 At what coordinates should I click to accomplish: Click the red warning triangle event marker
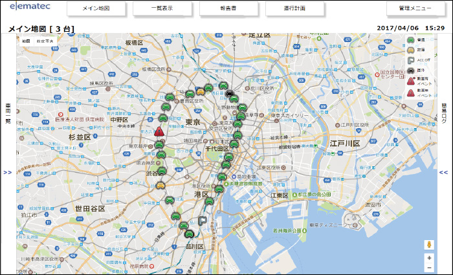159,131
